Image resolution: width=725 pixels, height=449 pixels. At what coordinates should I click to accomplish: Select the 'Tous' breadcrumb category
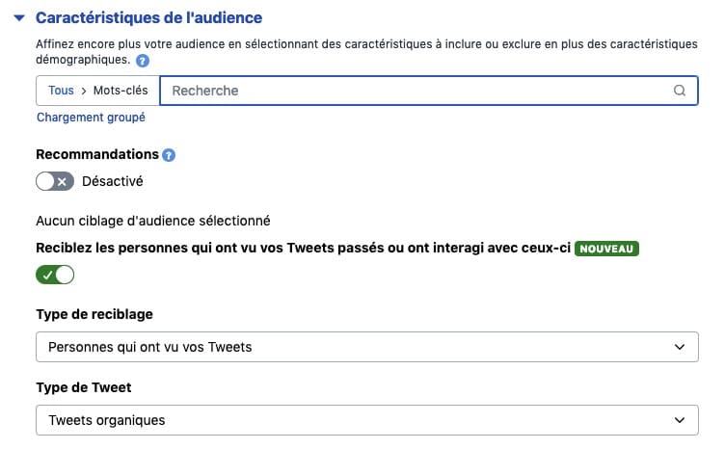click(x=61, y=91)
